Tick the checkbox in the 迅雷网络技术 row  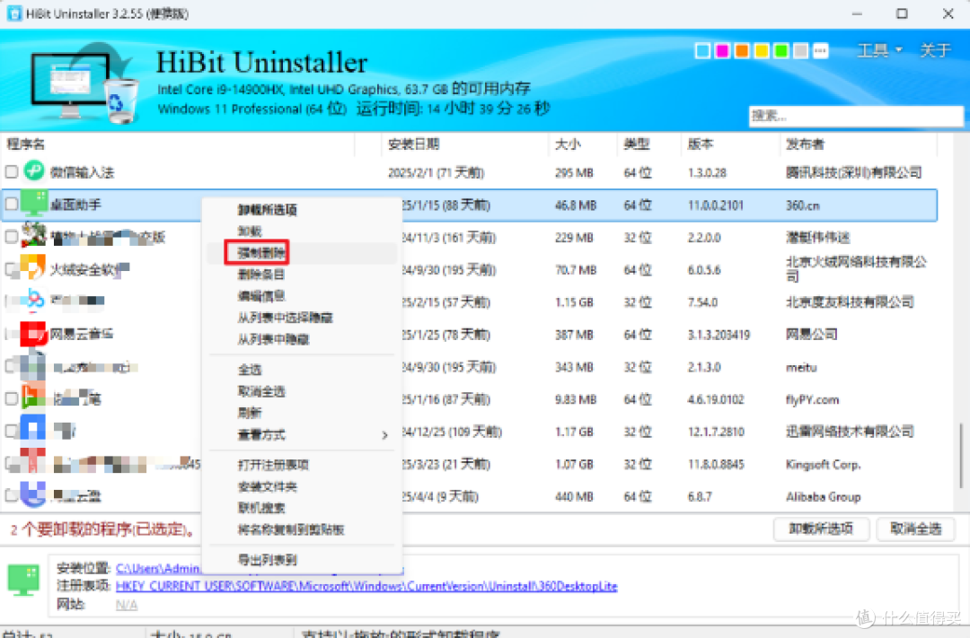tap(11, 431)
